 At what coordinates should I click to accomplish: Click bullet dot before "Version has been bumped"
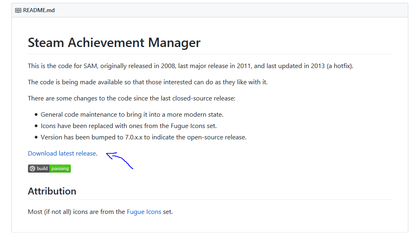tap(36, 137)
